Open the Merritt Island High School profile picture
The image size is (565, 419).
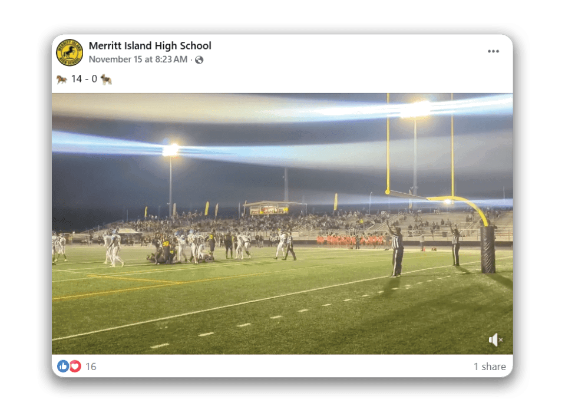point(70,52)
